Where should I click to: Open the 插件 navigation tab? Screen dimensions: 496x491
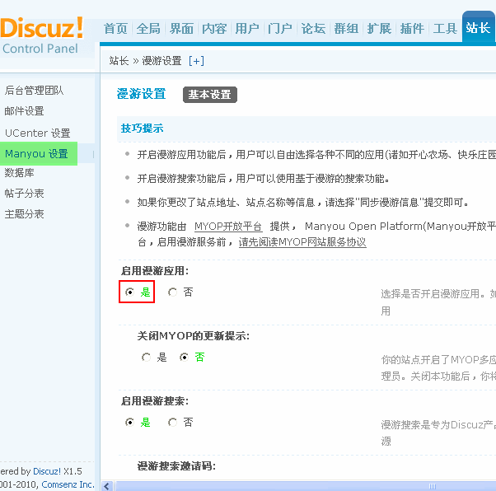click(412, 29)
